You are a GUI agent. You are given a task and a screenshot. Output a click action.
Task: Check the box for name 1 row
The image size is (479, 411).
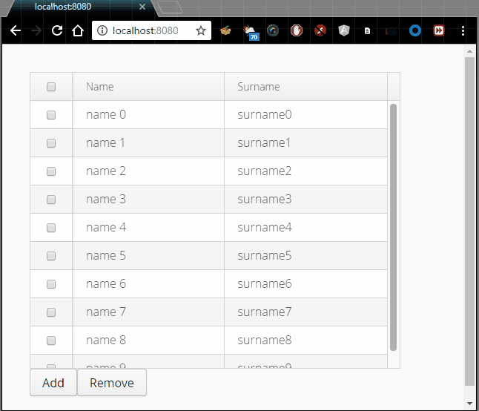point(51,143)
